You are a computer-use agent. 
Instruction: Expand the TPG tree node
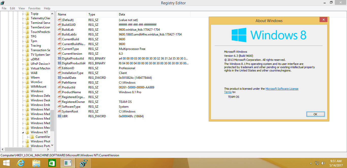pyautogui.click(x=23, y=37)
